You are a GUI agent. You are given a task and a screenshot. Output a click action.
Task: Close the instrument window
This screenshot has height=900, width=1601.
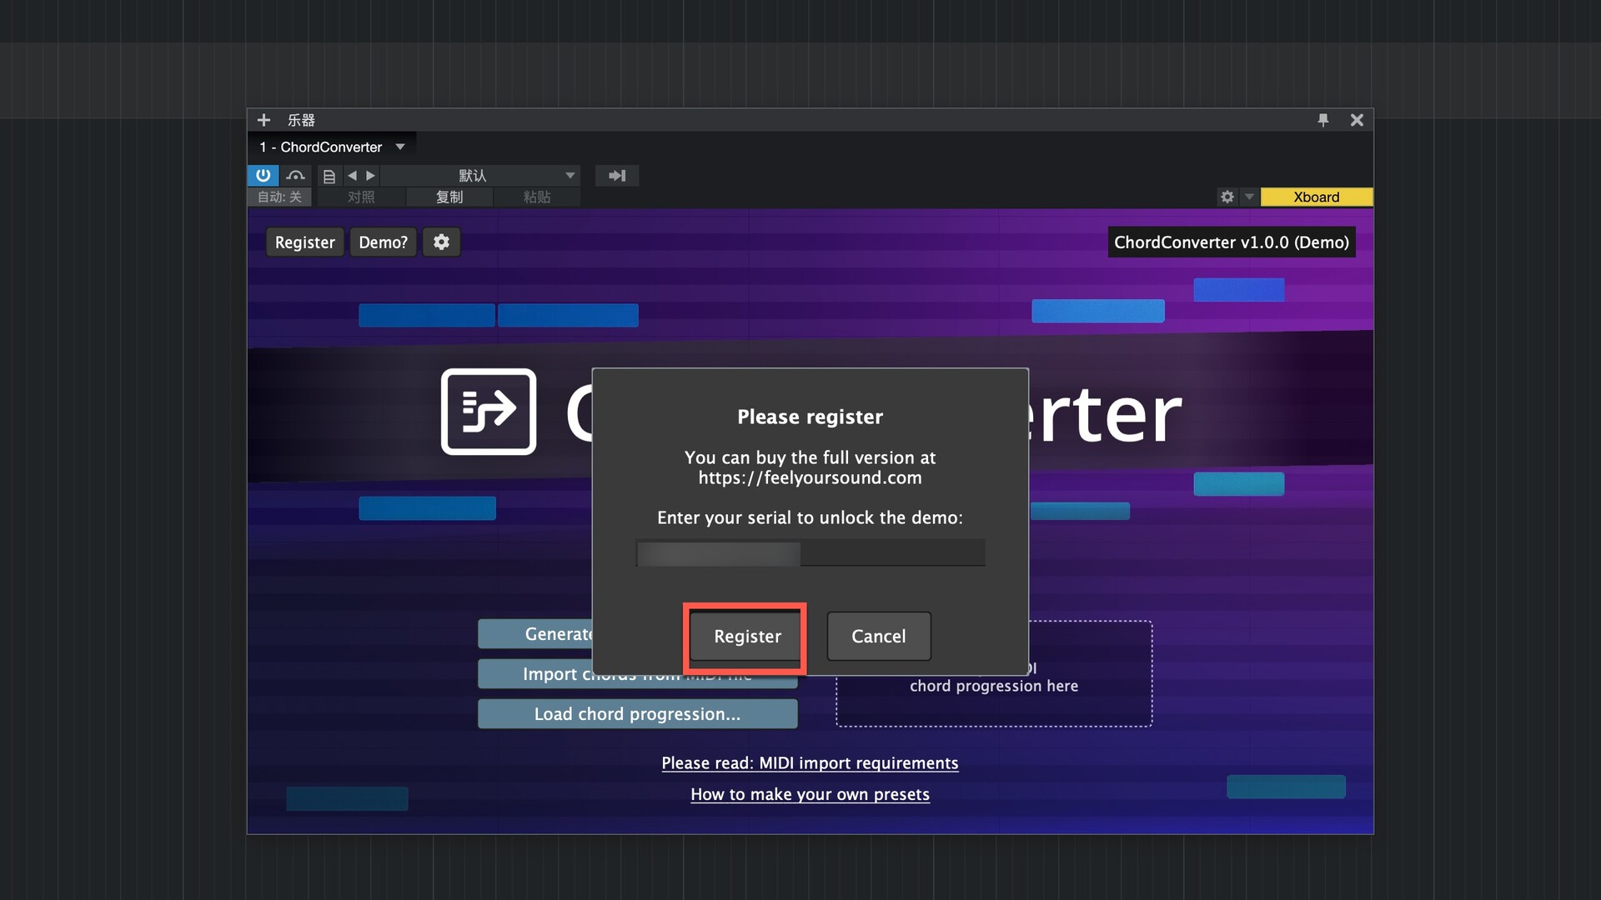(1357, 120)
